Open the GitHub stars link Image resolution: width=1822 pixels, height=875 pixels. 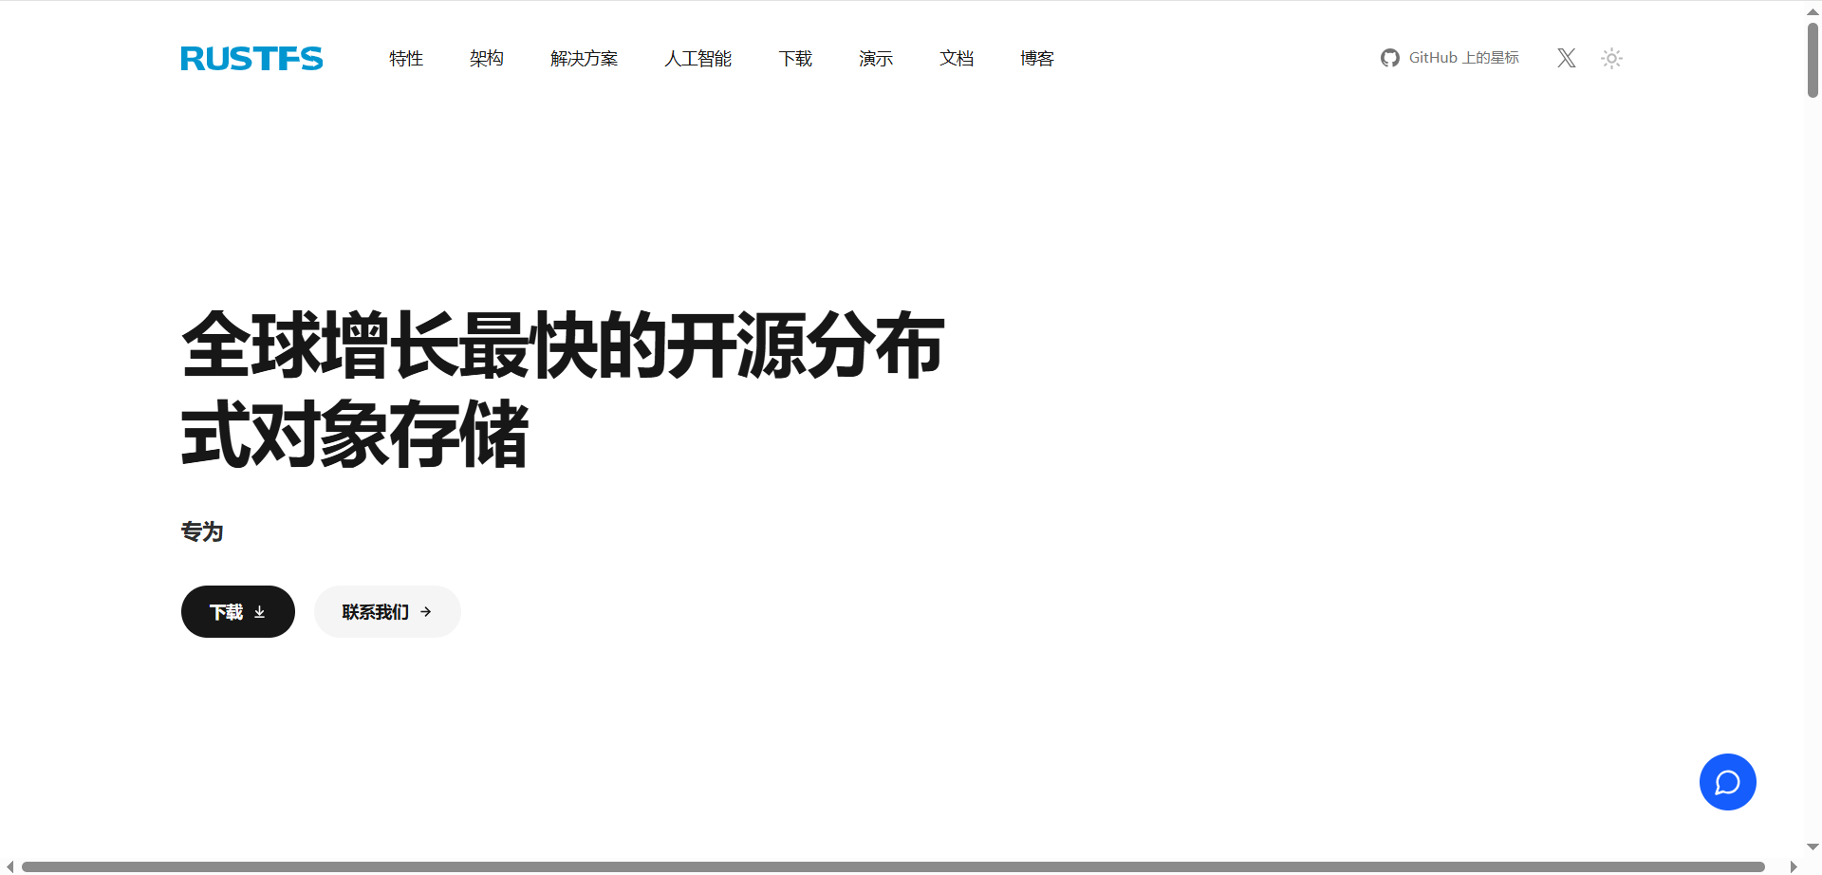coord(1449,58)
